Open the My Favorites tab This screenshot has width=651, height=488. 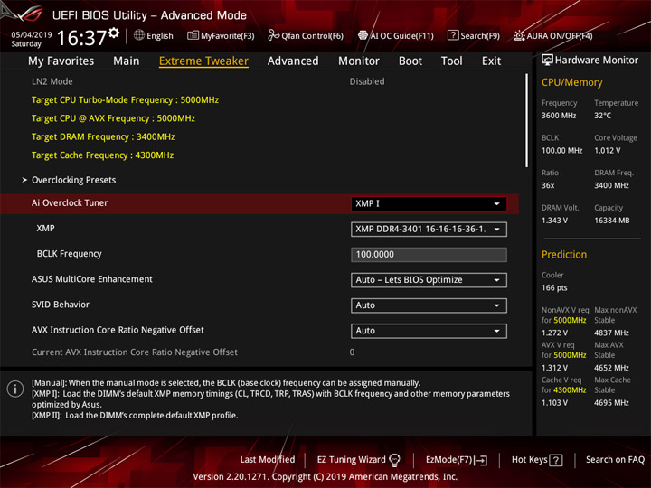click(x=61, y=61)
